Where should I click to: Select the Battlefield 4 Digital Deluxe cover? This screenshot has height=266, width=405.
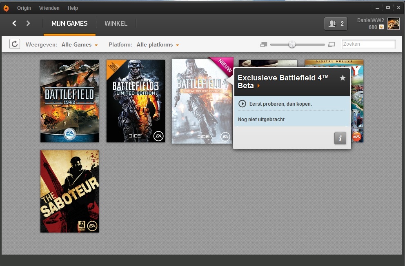(202, 101)
